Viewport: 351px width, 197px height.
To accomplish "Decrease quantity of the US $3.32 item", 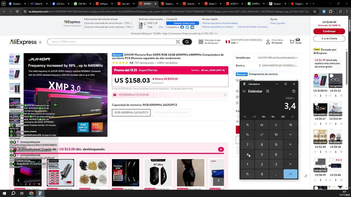I will pyautogui.click(x=330, y=95).
